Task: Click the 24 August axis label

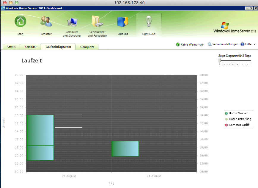Action: point(154,176)
